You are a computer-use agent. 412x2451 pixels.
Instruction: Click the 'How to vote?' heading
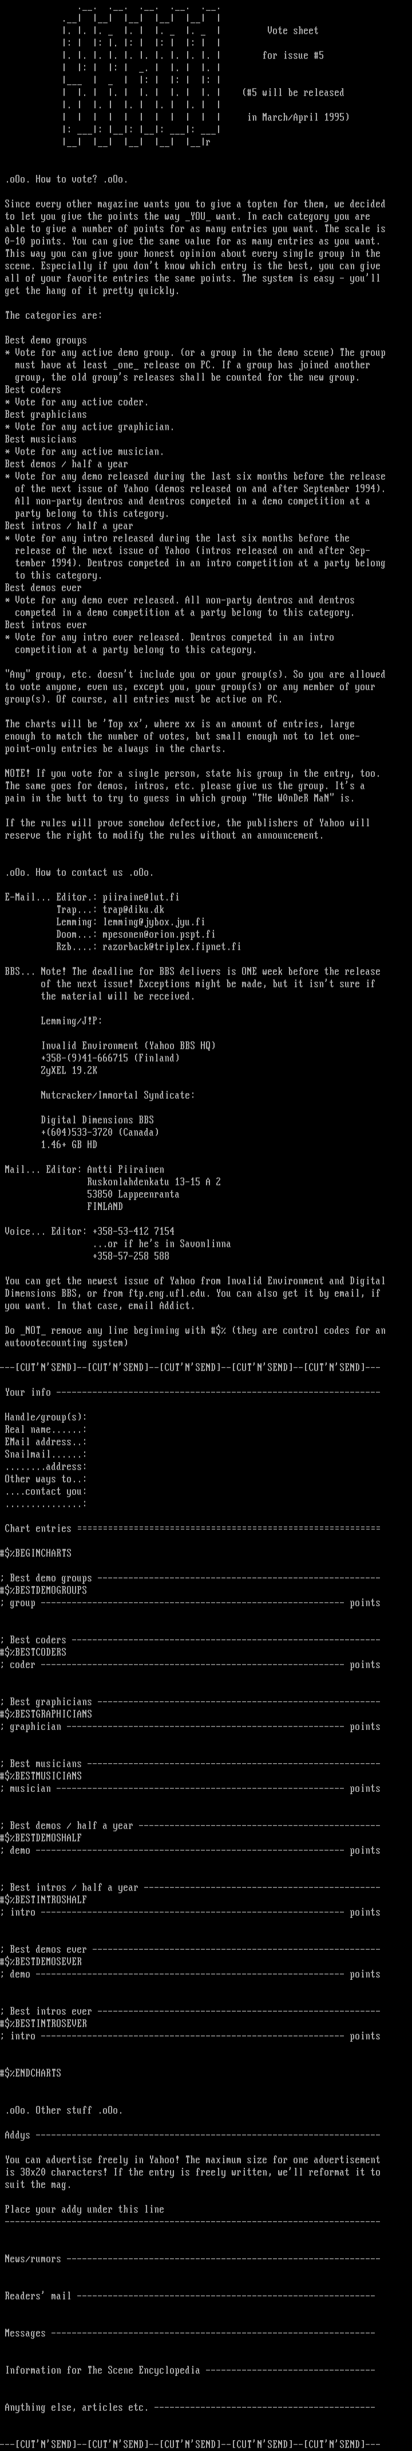coord(66,179)
